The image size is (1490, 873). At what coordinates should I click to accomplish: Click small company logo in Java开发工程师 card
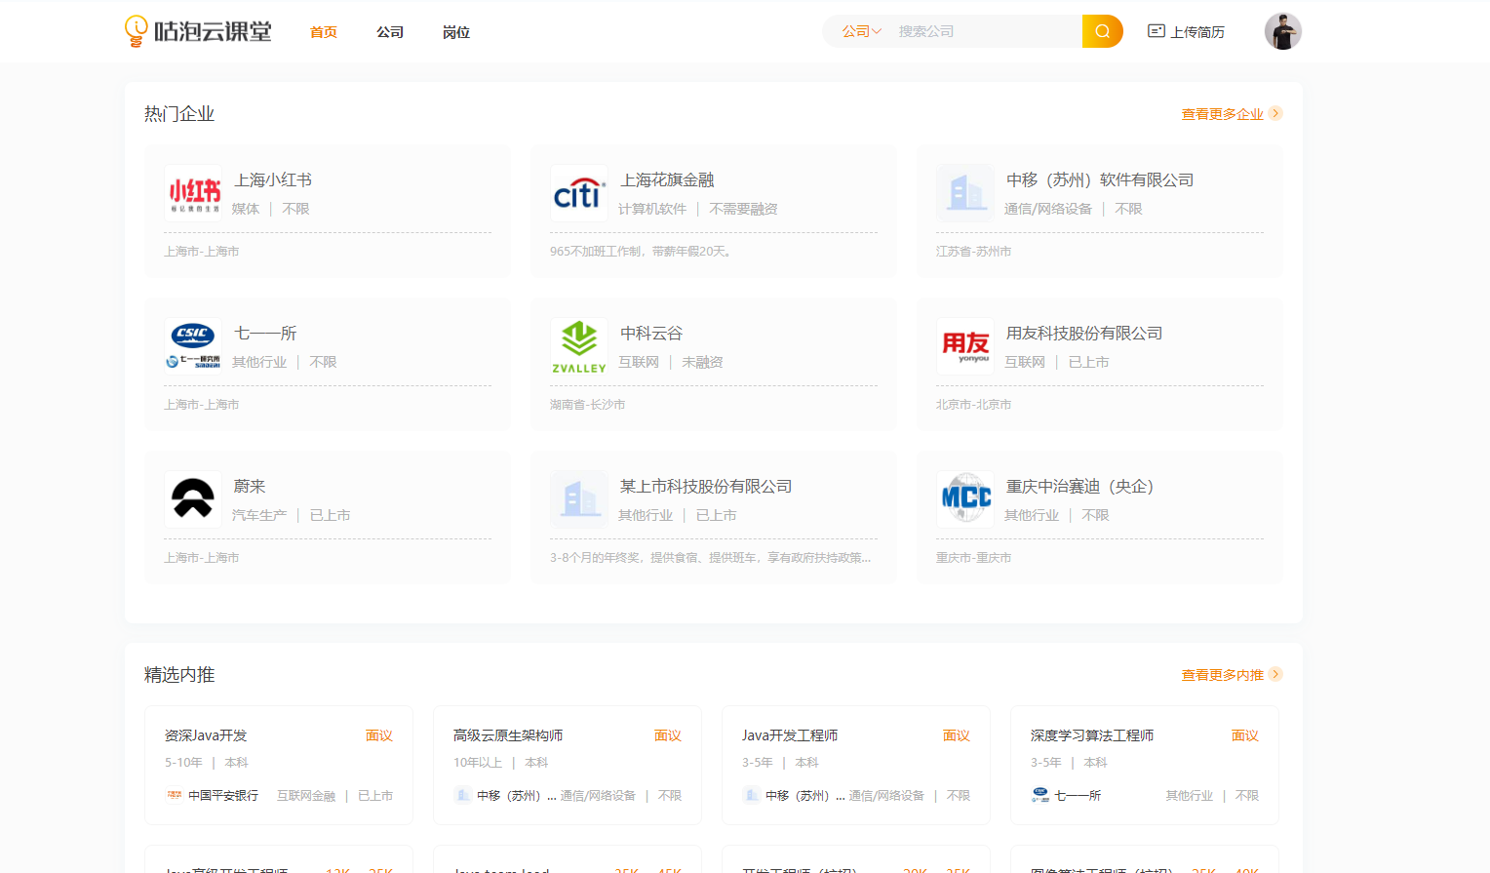pos(752,795)
